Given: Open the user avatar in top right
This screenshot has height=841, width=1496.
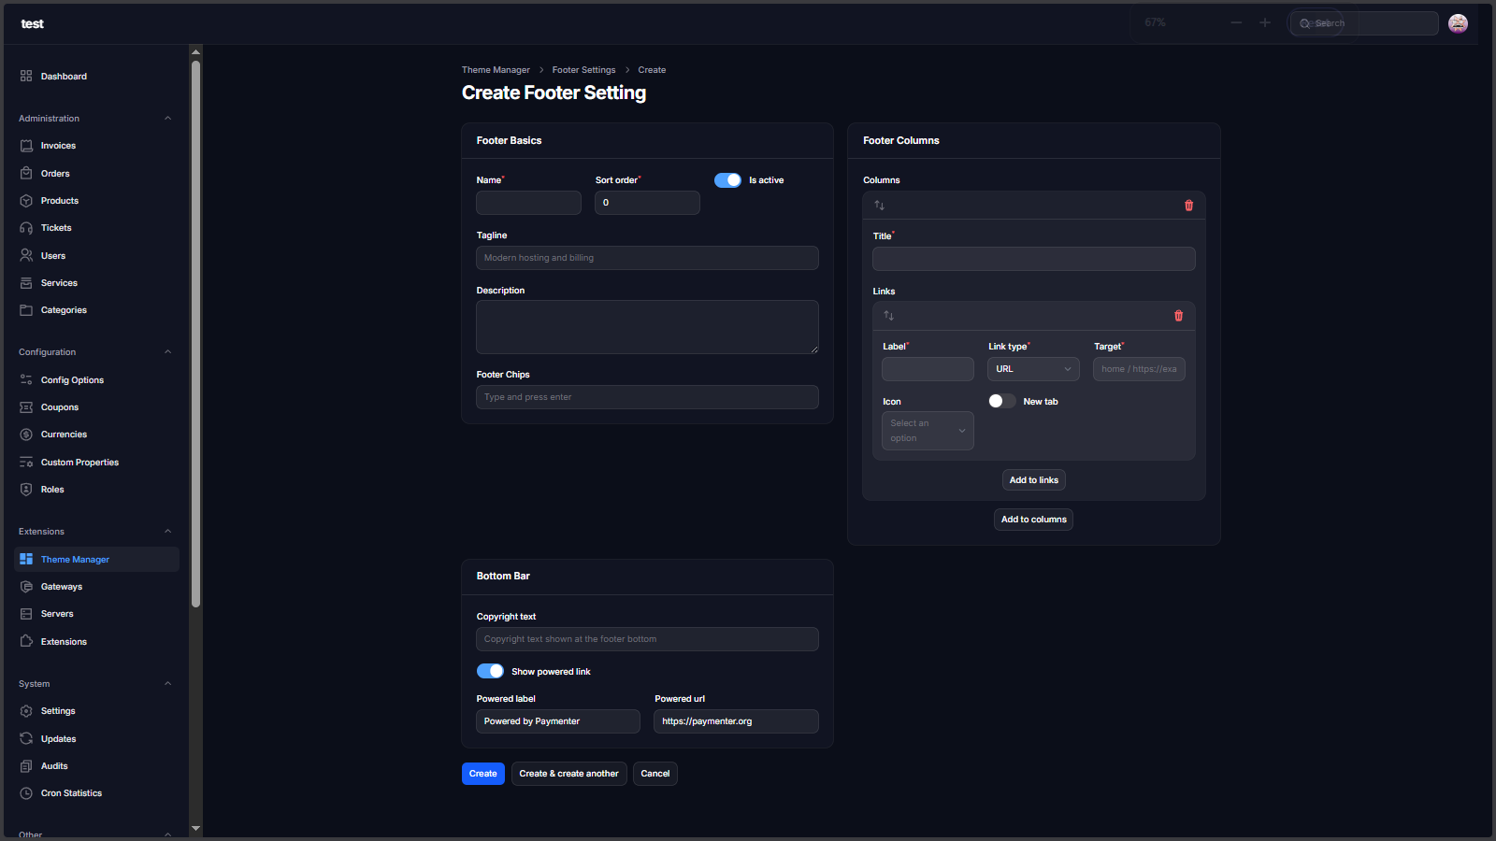Looking at the screenshot, I should click(1458, 23).
